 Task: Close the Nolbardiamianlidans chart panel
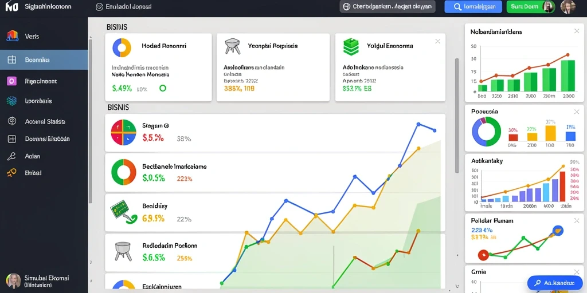[x=577, y=31]
